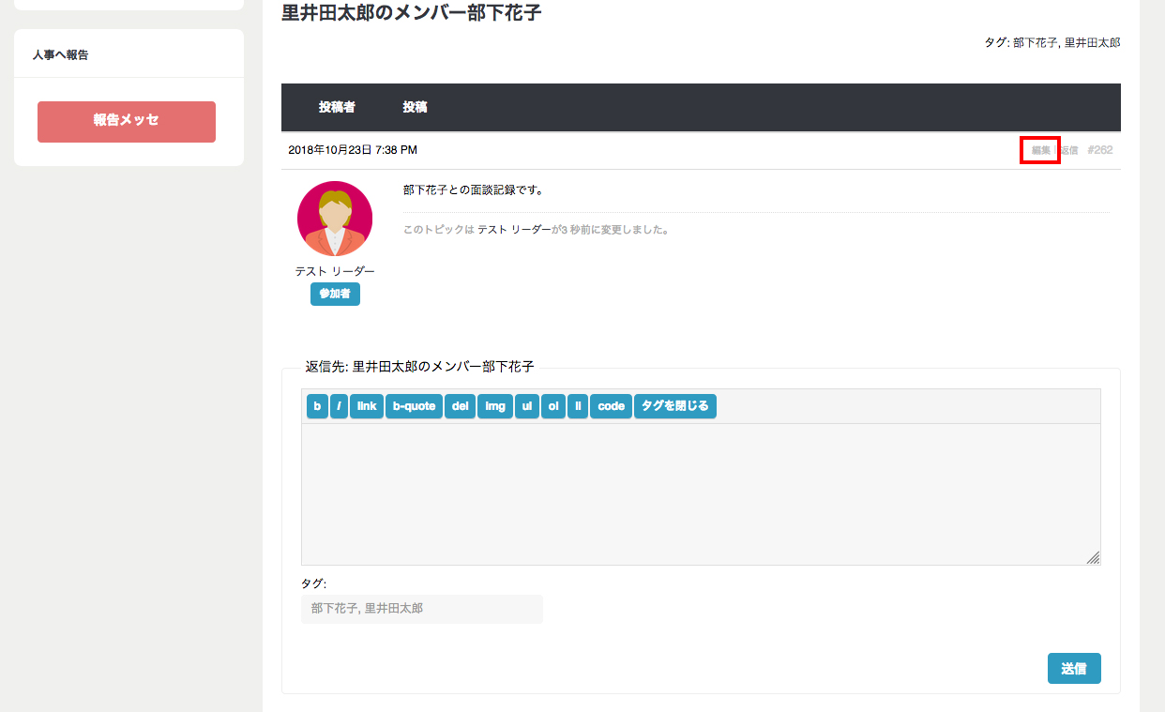Focus the タグ input field
Image resolution: width=1165 pixels, height=712 pixels.
[x=421, y=609]
